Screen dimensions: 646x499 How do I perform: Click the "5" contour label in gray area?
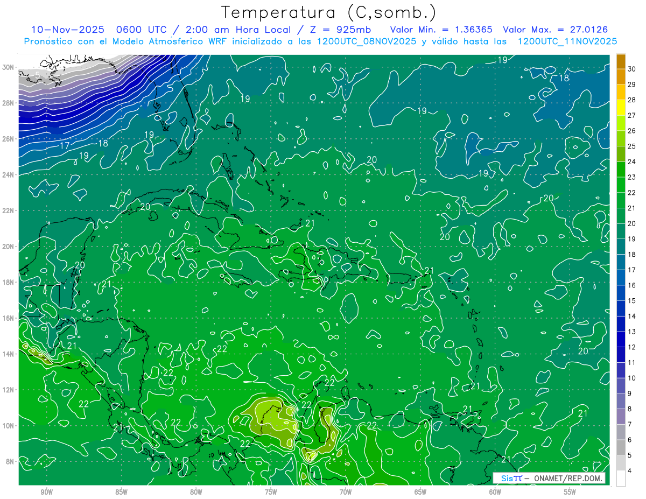pyautogui.click(x=37, y=74)
